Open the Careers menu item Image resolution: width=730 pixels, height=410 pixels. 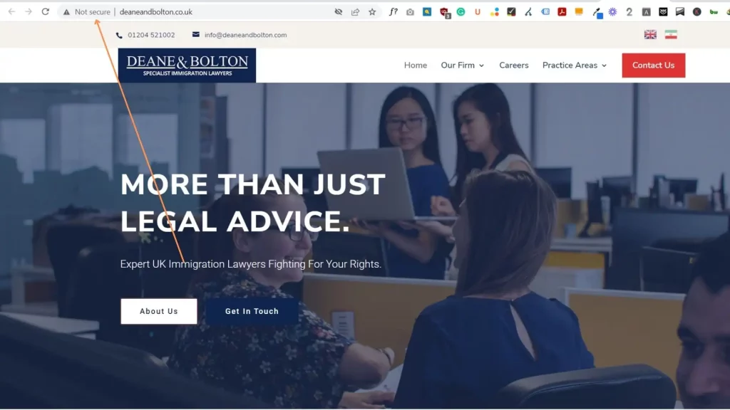coord(513,65)
